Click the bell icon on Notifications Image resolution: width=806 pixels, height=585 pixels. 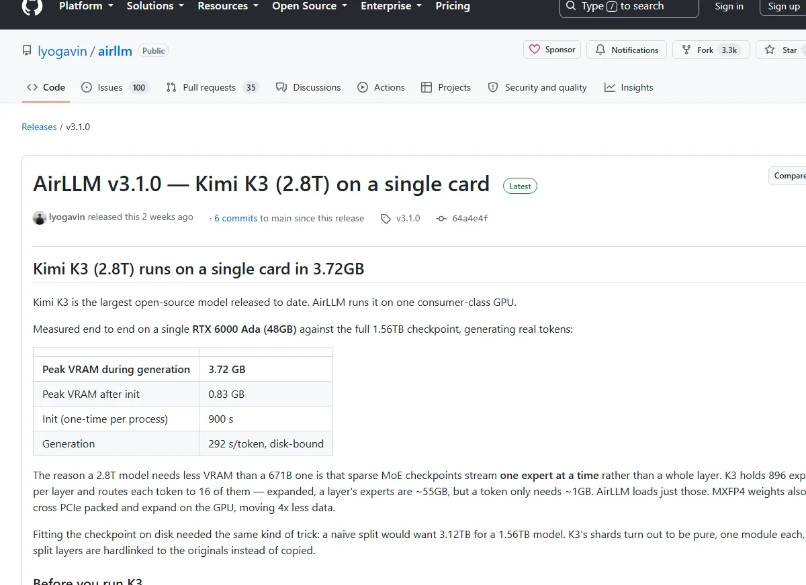[x=600, y=50]
